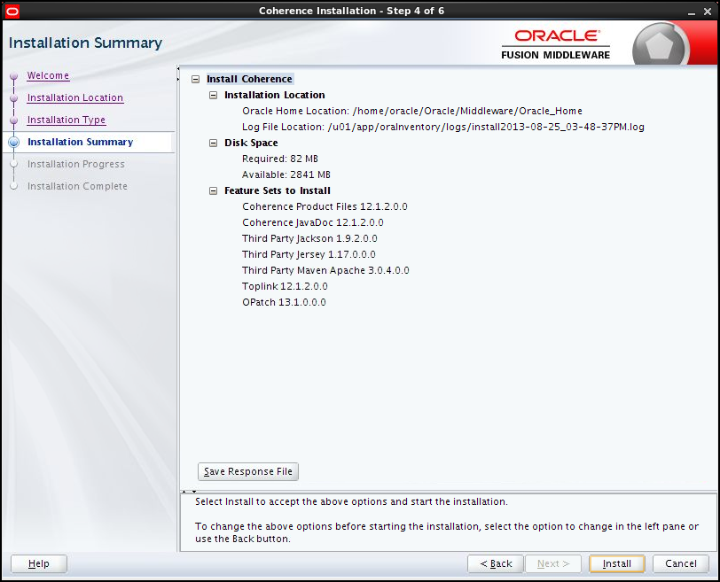720x582 pixels.
Task: Select the Feature Sets to Install label
Action: click(278, 190)
